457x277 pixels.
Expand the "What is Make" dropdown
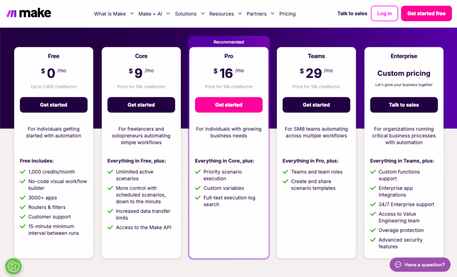(x=110, y=13)
